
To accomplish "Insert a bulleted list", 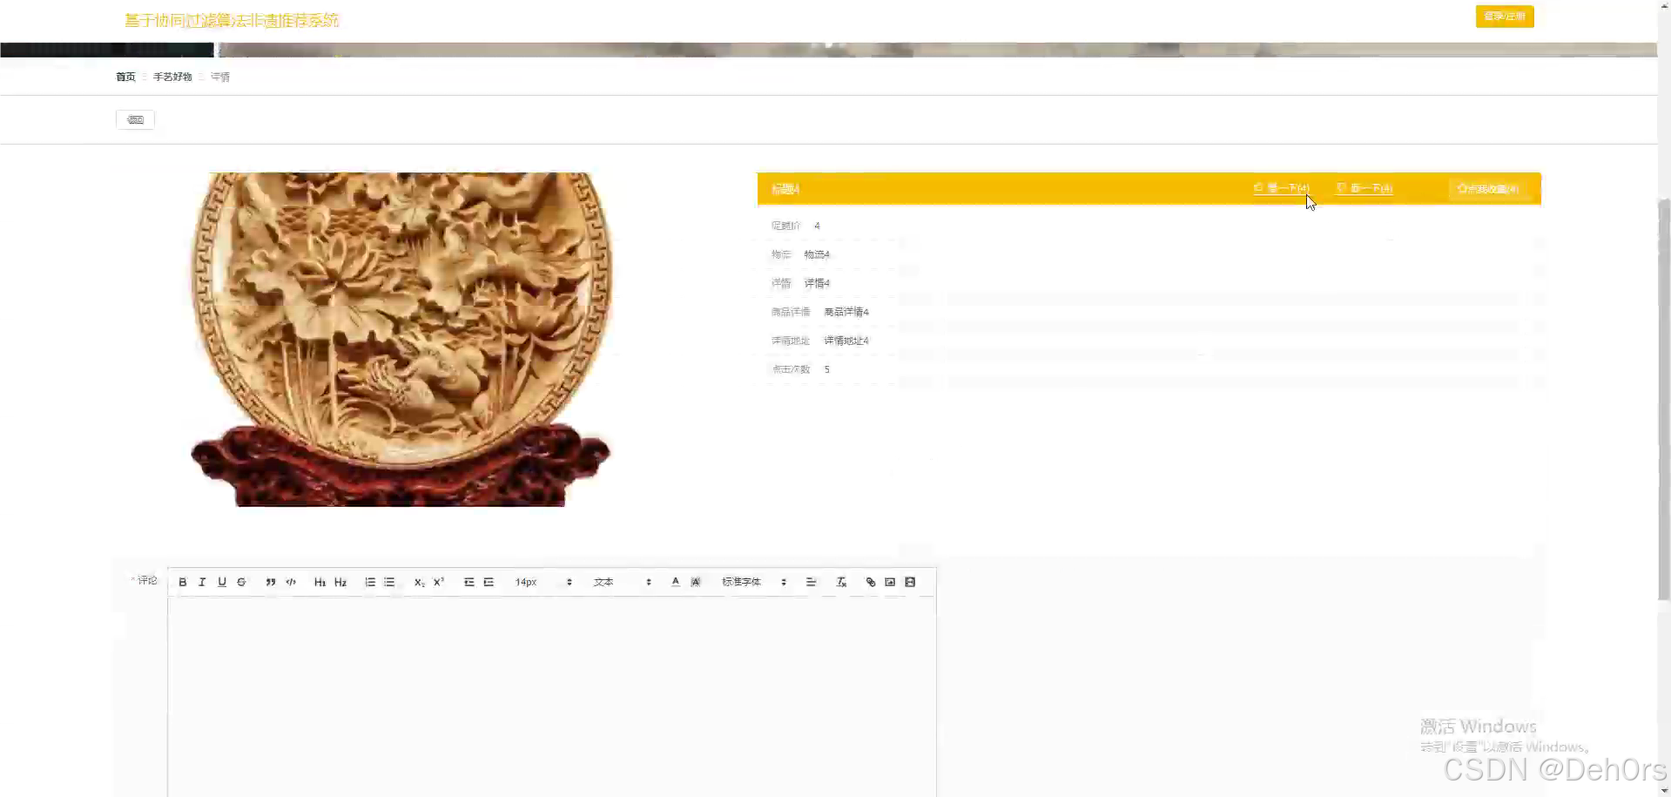I will [389, 582].
